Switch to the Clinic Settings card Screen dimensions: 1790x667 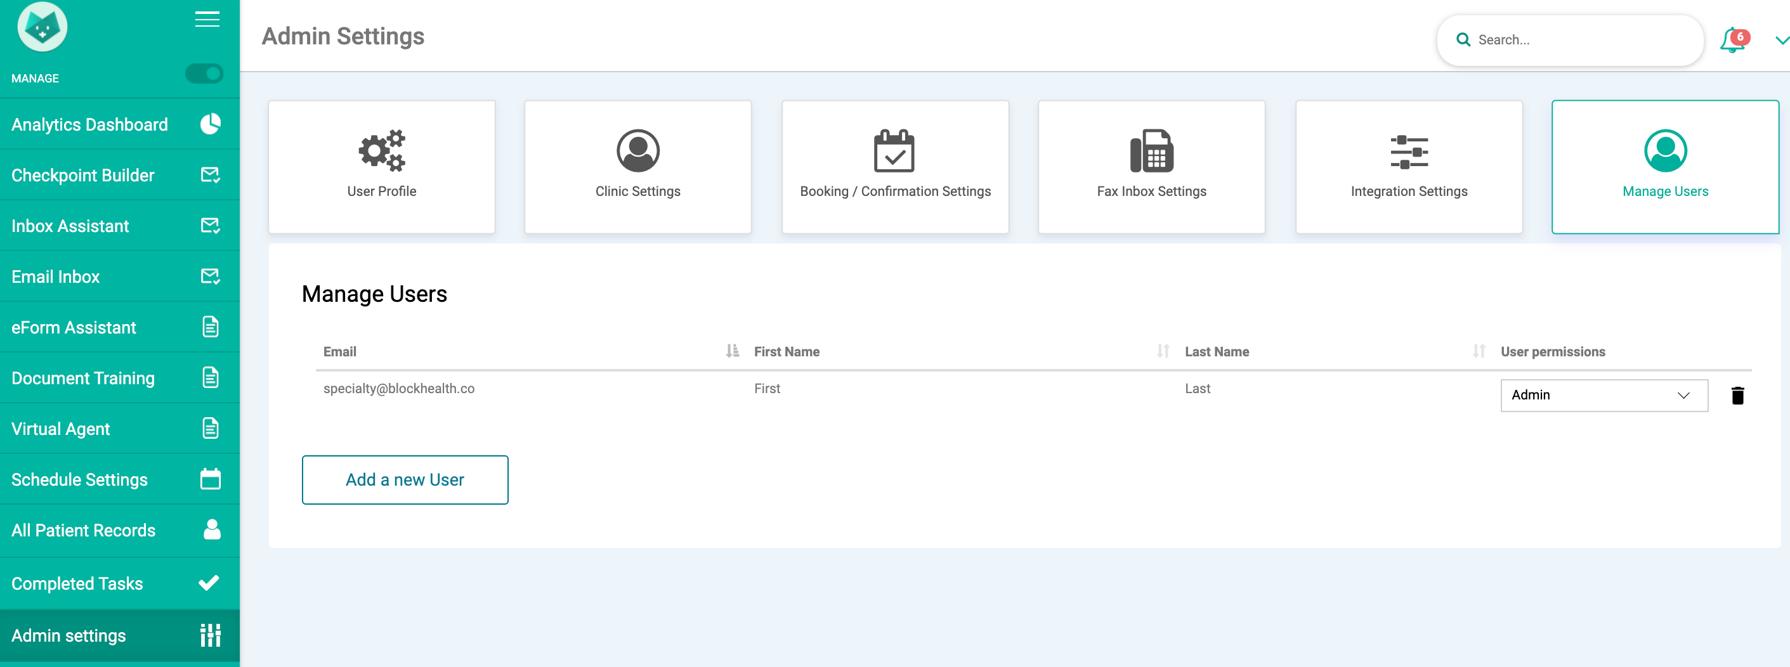638,167
